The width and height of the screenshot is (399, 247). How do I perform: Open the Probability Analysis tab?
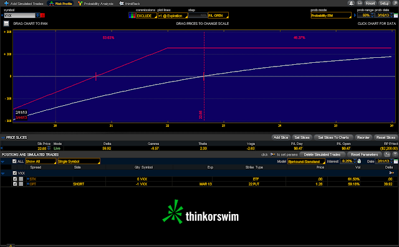pyautogui.click(x=95, y=4)
